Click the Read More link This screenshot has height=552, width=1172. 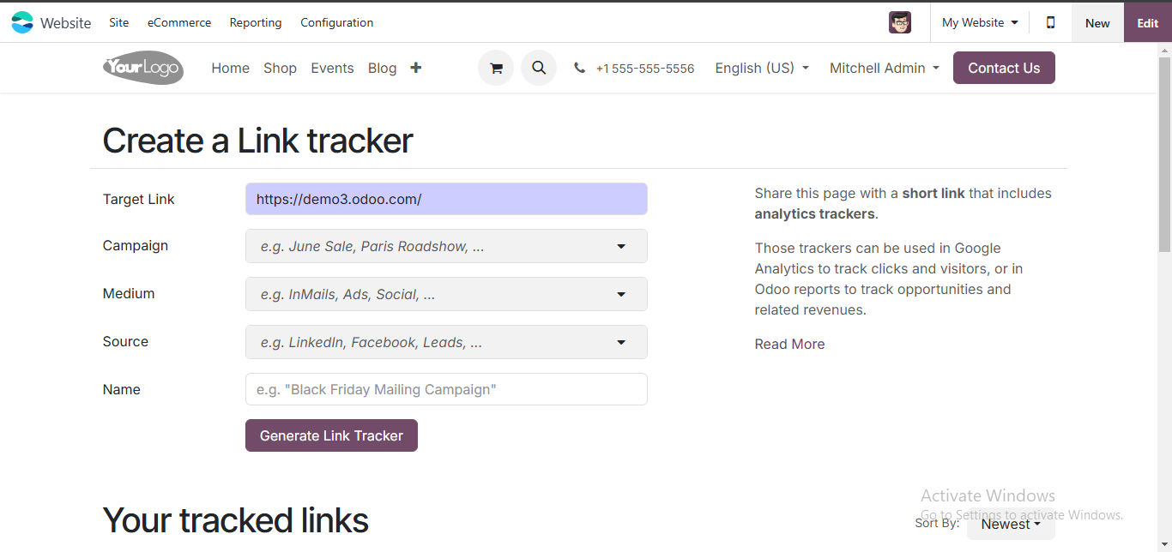(x=788, y=344)
